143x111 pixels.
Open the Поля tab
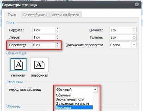12,15
